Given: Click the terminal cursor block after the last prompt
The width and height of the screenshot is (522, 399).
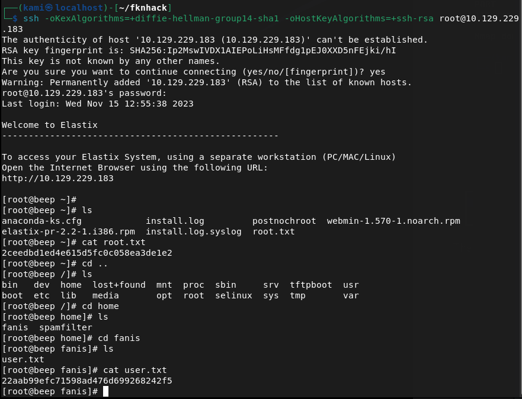Looking at the screenshot, I should [106, 392].
